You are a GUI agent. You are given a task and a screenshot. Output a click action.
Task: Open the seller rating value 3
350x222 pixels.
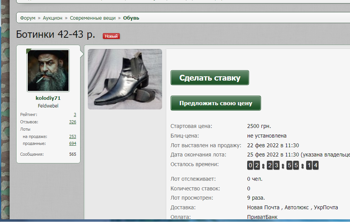[75, 114]
